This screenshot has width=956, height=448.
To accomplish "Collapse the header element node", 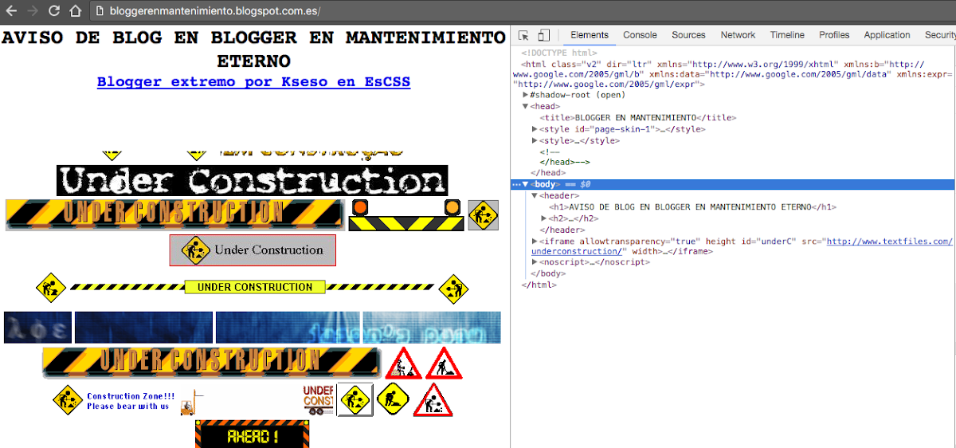I will coord(535,196).
